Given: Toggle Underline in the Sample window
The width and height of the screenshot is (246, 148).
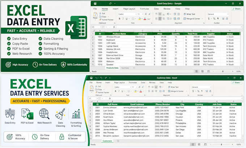Looking at the screenshot, I should point(127,19).
